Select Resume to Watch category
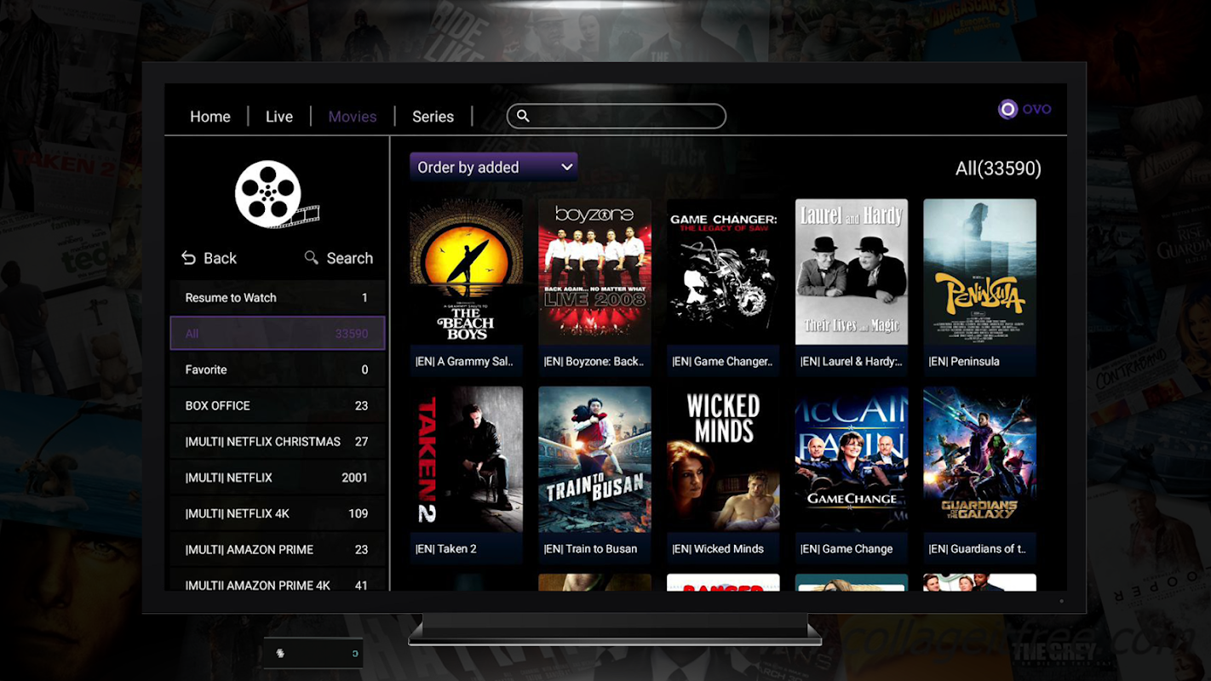This screenshot has height=681, width=1211. point(278,298)
